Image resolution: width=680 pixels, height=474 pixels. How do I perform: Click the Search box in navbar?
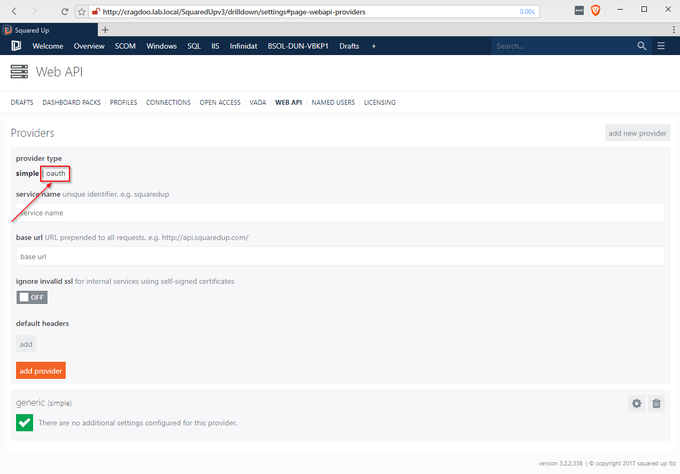coord(564,46)
